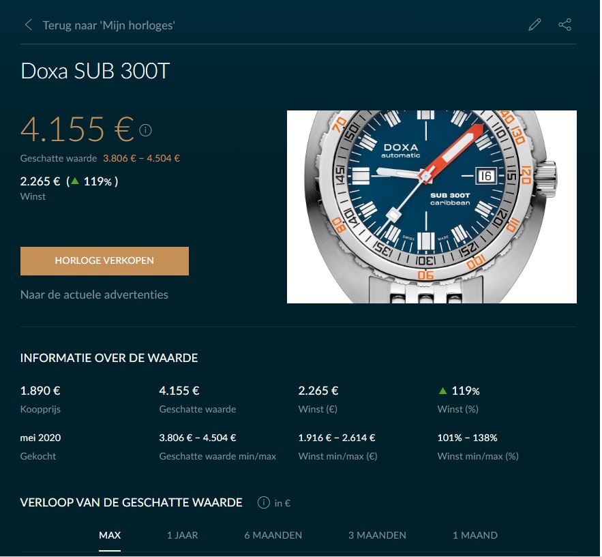Click the 'Gekocht' label
Viewport: 602px width, 557px height.
click(x=38, y=456)
